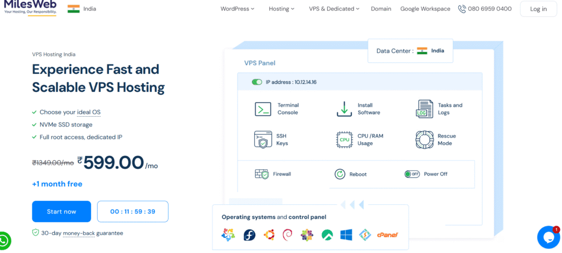Click the 'Data Center :' label

click(395, 51)
